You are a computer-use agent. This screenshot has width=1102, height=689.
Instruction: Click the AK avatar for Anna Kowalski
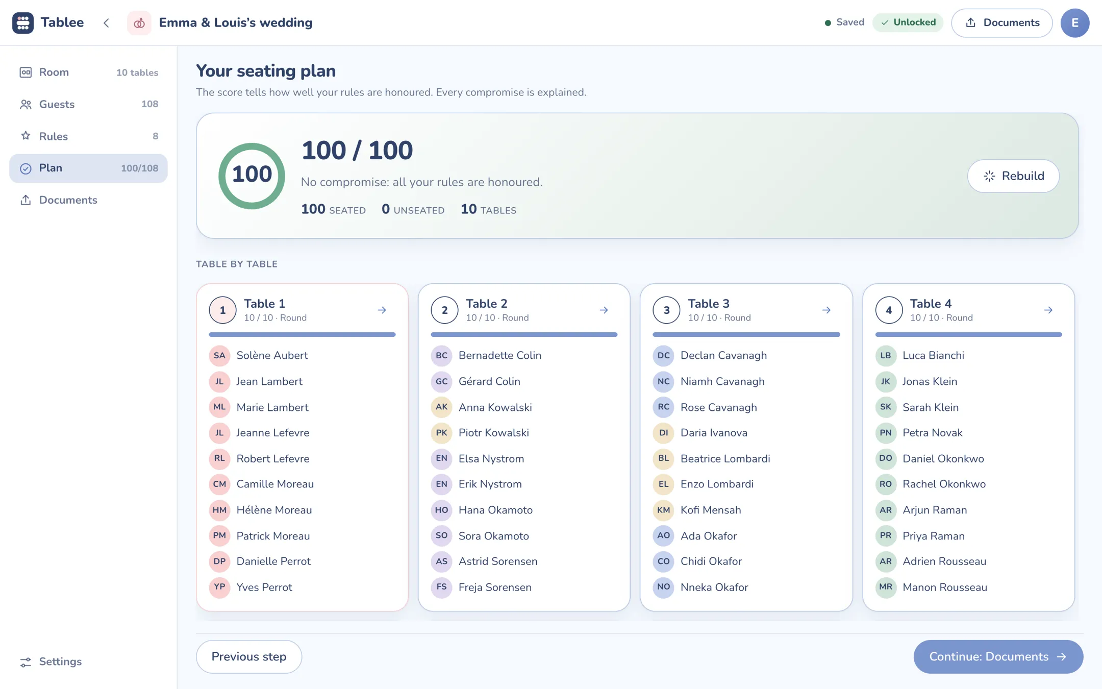(441, 407)
